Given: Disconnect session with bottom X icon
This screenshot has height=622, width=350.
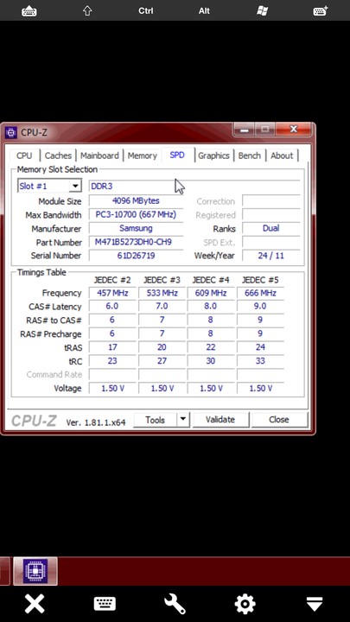Looking at the screenshot, I should point(35,604).
